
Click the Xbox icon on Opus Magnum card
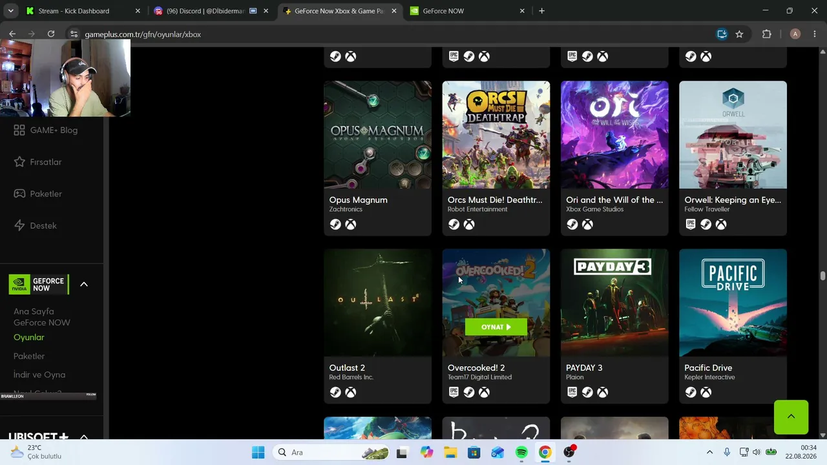pos(350,224)
